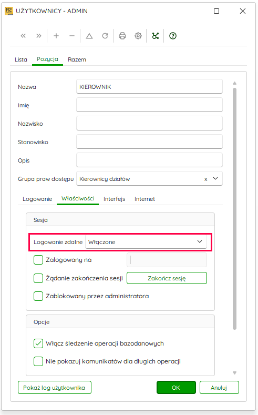
Task: Switch to Logowanie sub-tab
Action: click(37, 199)
